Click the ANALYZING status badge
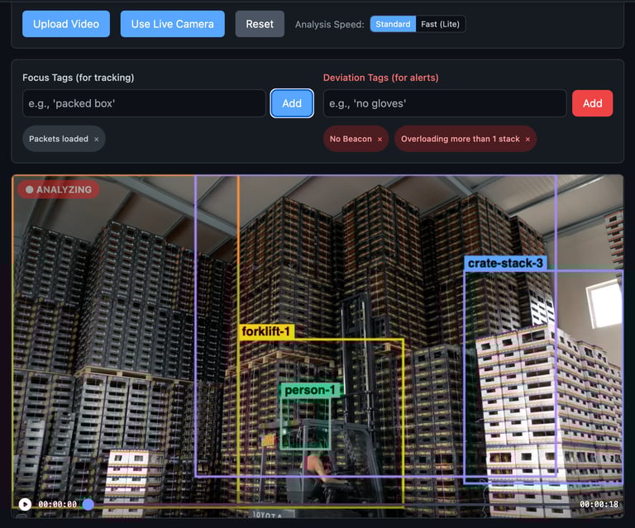 (x=59, y=189)
